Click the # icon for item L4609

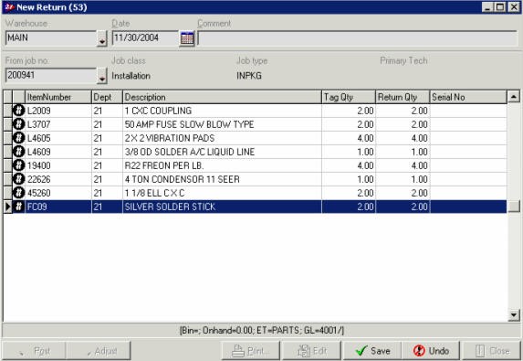(x=18, y=152)
